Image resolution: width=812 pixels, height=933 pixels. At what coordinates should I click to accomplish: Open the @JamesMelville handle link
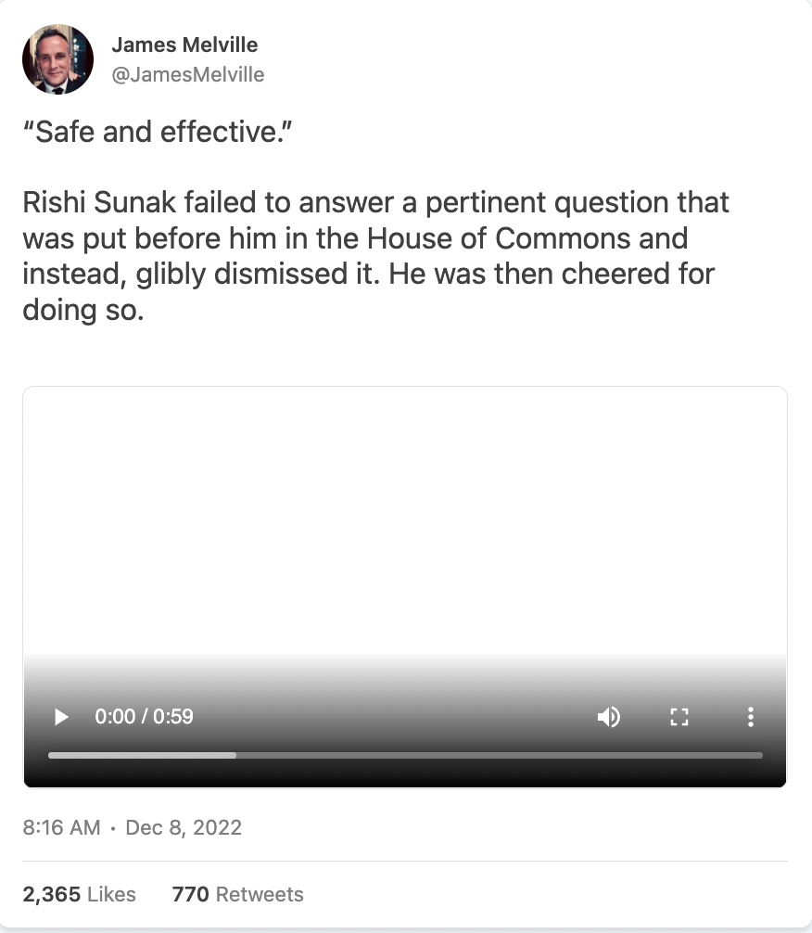187,75
